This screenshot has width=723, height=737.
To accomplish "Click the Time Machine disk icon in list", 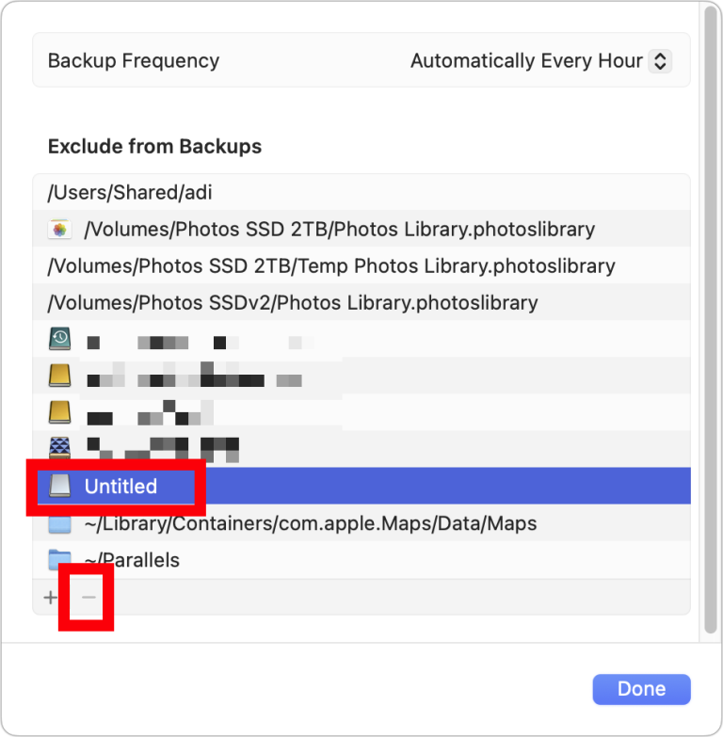I will tap(59, 340).
